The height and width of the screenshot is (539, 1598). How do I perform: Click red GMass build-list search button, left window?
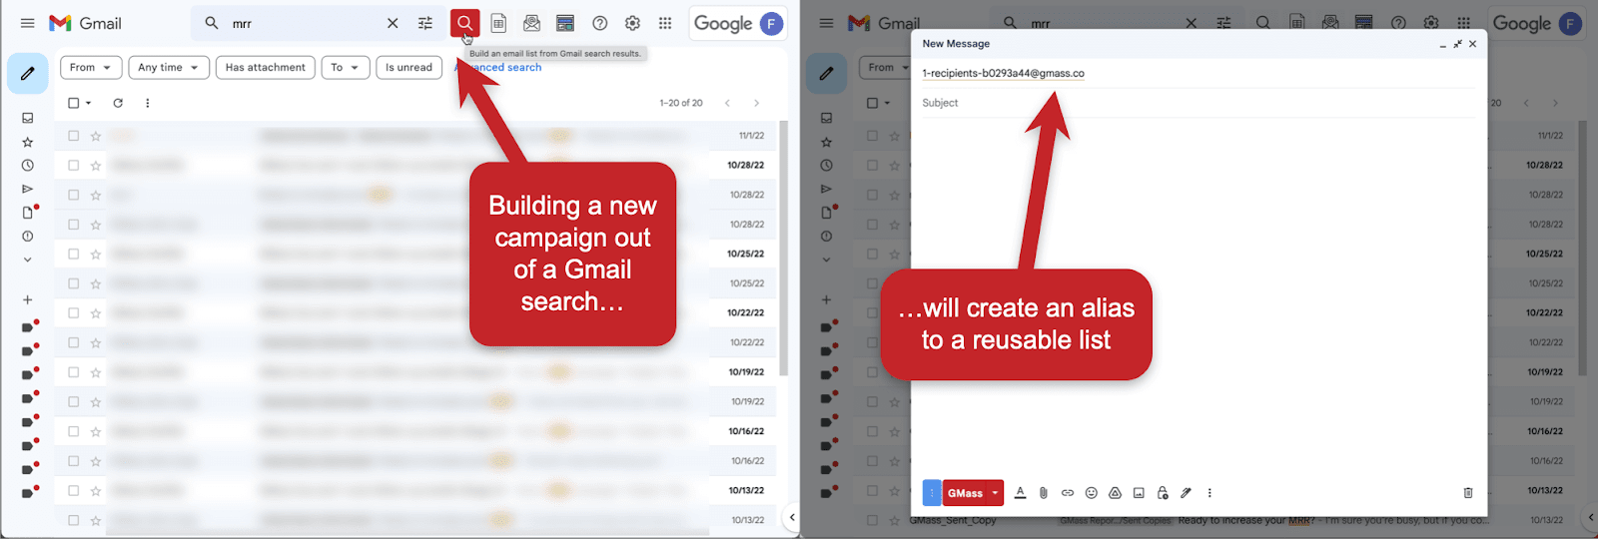[464, 23]
